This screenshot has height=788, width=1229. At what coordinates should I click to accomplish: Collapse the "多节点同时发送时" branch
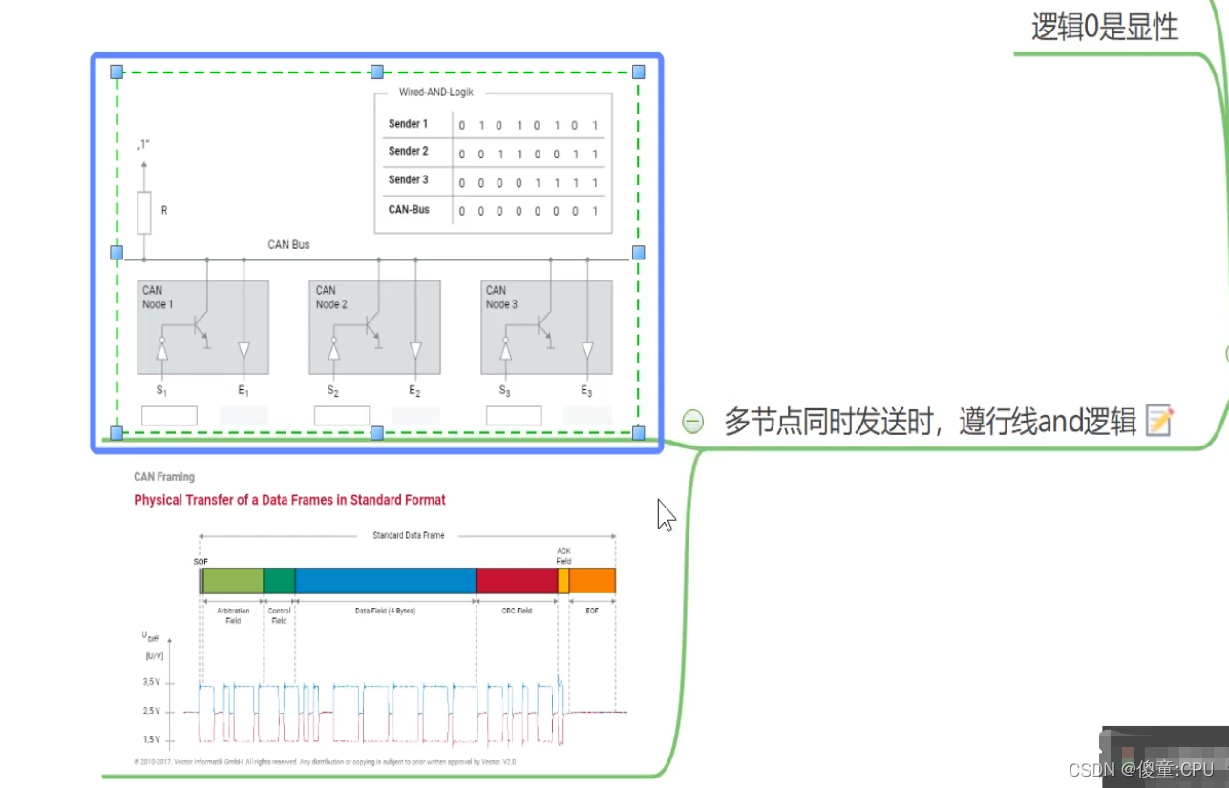[691, 421]
